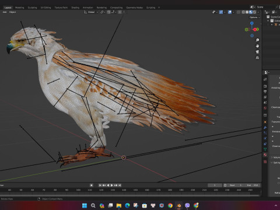Screen dimensions: 280x210
Task: Open the Modifiers wrench tab
Action: click(x=265, y=128)
